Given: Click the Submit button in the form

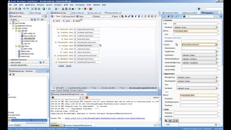Looking at the screenshot, I should pos(61,66).
